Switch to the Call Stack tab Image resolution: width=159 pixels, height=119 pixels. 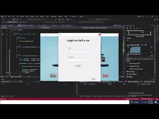tap(81, 96)
